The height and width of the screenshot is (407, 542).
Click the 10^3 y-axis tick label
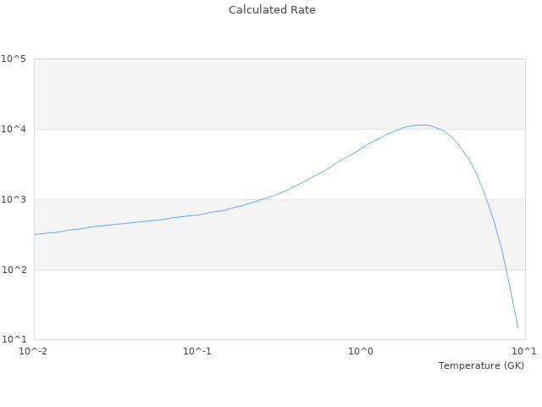coord(14,199)
